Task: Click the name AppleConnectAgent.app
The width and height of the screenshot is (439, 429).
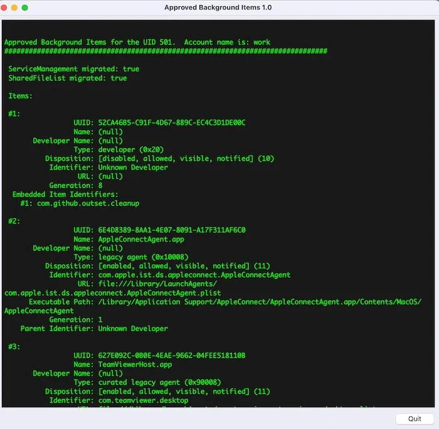Action: [141, 240]
